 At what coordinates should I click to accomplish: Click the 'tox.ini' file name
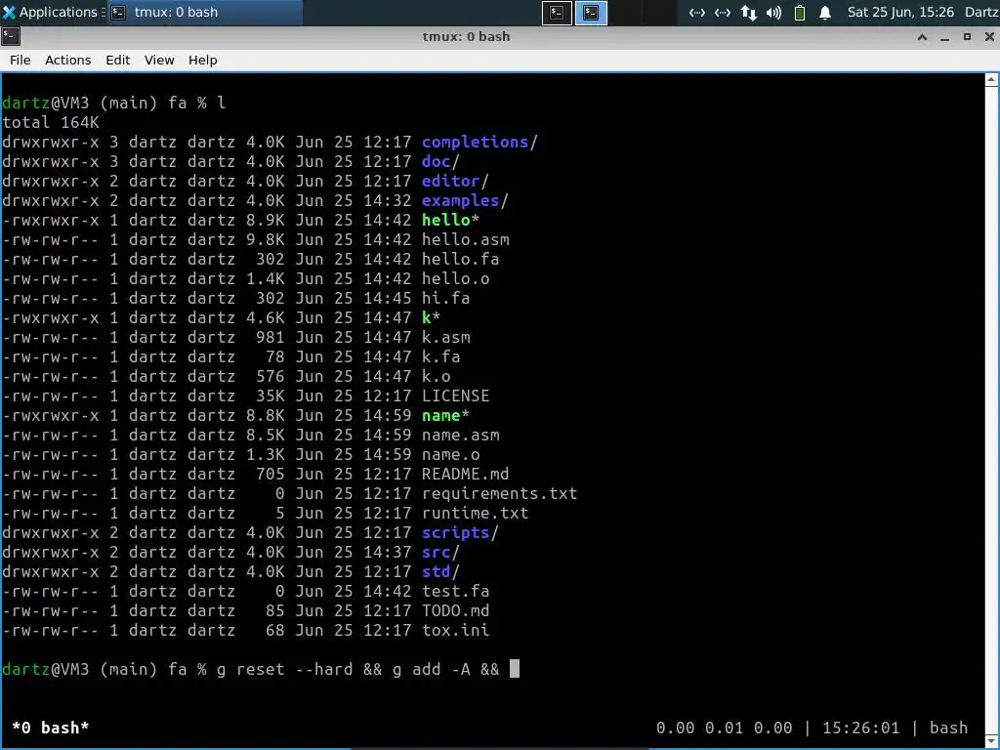[455, 630]
